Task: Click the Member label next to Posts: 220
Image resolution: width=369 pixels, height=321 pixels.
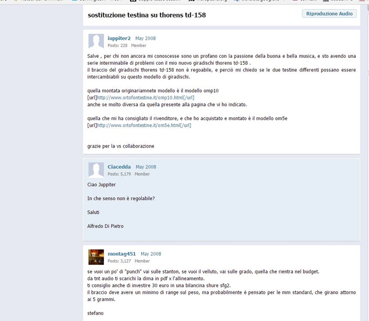Action: click(x=139, y=45)
